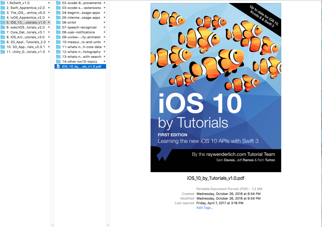Select 10-measur...ts-and-units folder name
Screen dimensions: 322x227
pos(81,42)
